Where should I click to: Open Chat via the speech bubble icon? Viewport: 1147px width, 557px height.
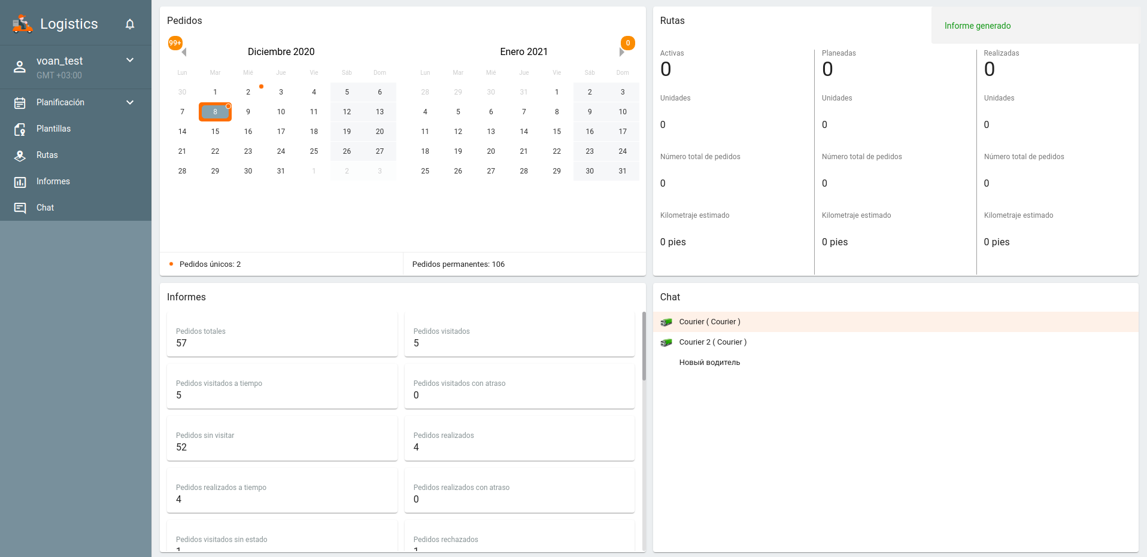[20, 208]
